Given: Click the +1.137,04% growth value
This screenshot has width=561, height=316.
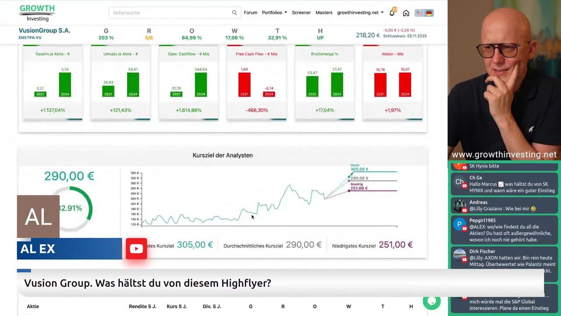Looking at the screenshot, I should pos(53,110).
